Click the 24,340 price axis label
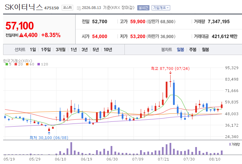 click(232, 137)
